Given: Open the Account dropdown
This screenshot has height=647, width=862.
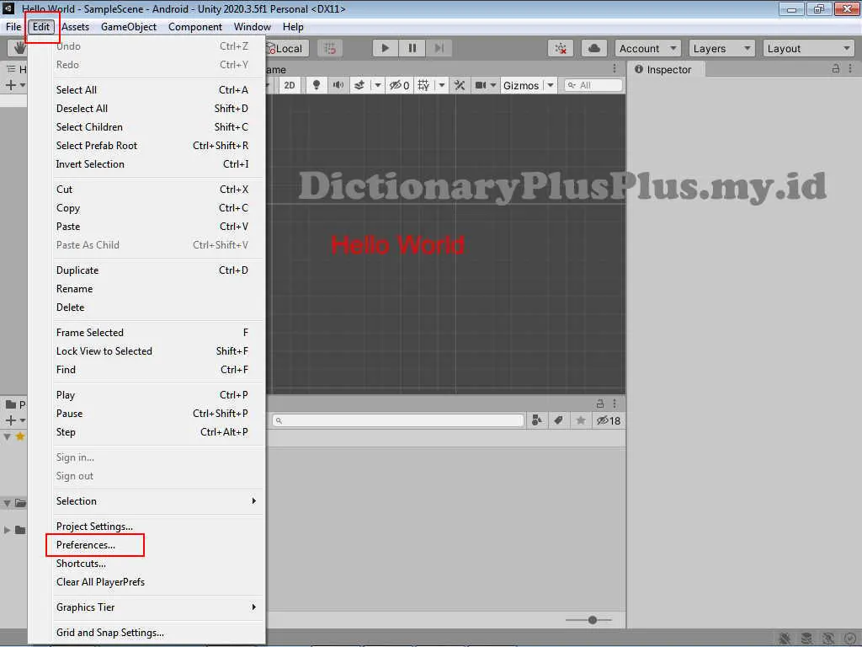Looking at the screenshot, I should click(647, 48).
